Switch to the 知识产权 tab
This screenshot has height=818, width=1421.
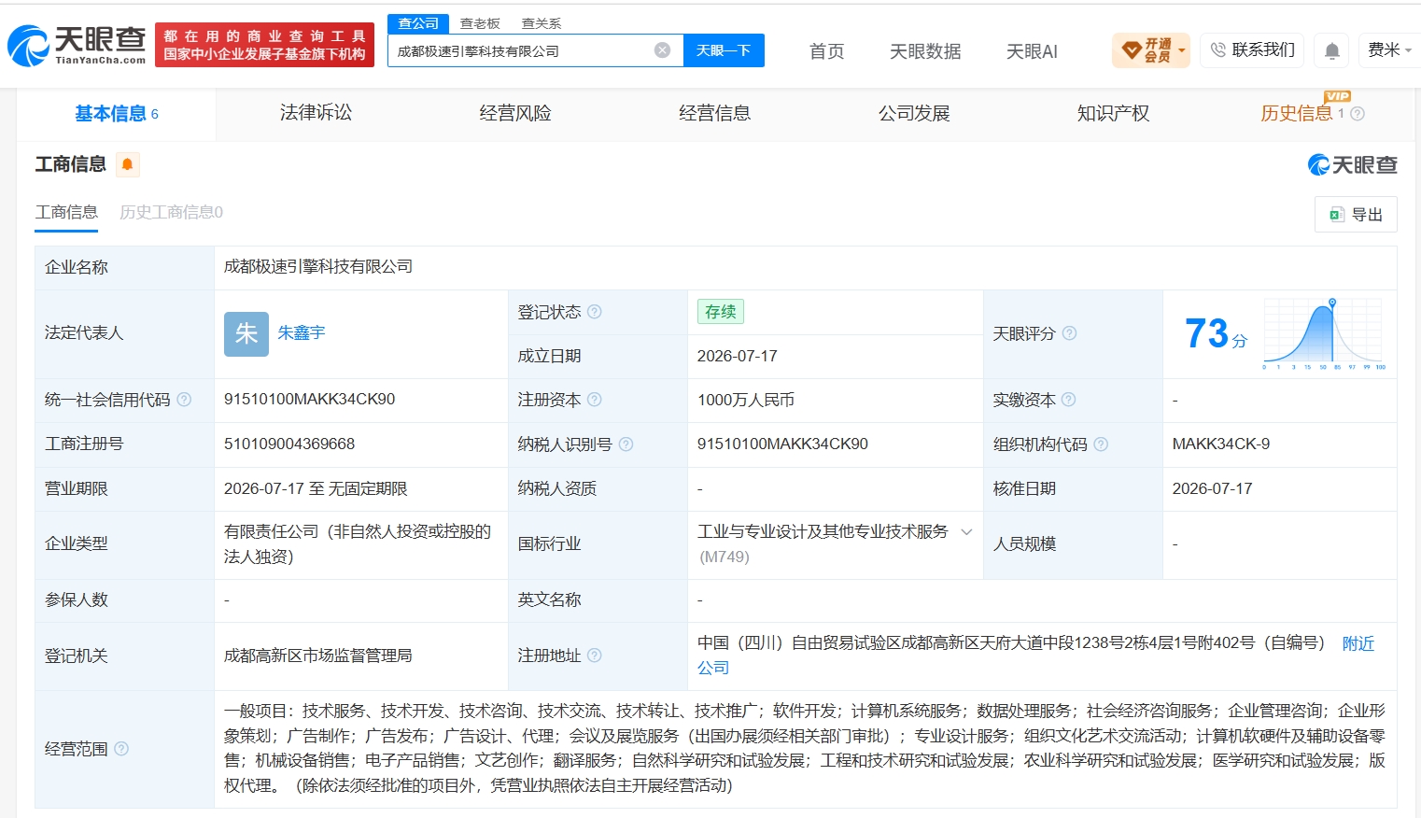tap(1113, 113)
